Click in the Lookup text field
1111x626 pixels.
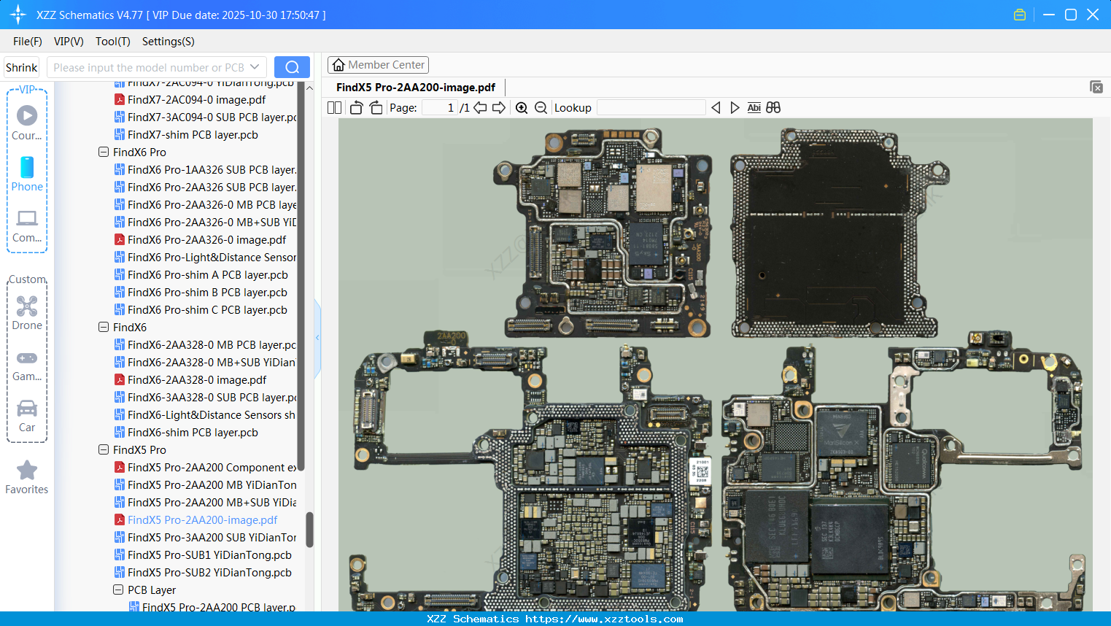pyautogui.click(x=651, y=108)
